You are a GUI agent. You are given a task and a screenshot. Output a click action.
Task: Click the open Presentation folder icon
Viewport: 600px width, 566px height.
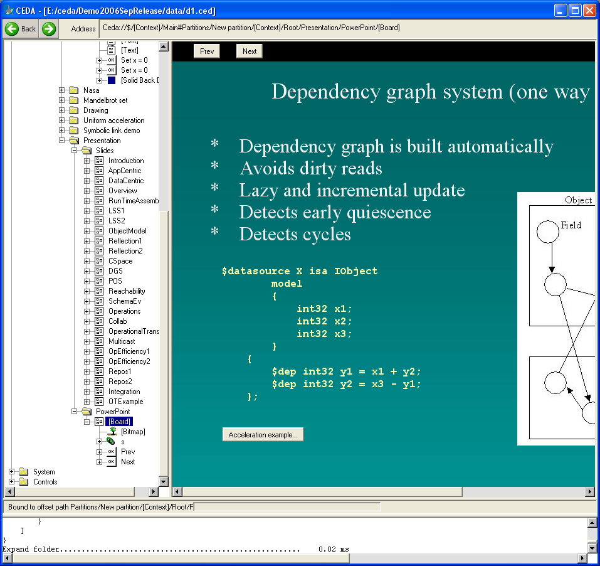pyautogui.click(x=74, y=141)
